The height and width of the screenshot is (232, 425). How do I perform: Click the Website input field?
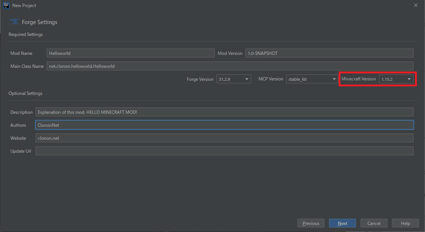point(224,138)
